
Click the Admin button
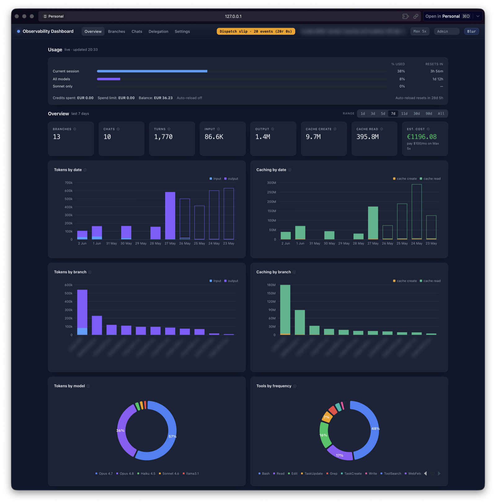point(446,31)
